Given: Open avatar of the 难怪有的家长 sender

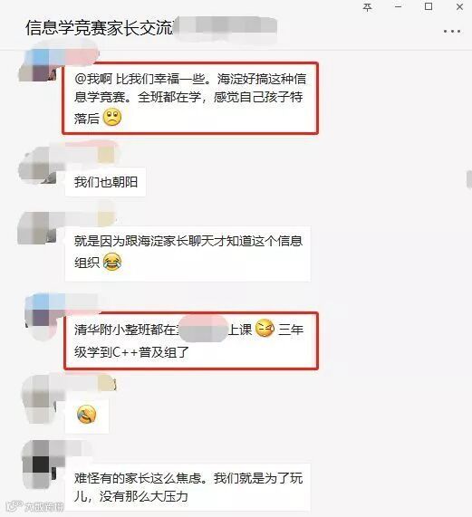Looking at the screenshot, I should 39,465.
